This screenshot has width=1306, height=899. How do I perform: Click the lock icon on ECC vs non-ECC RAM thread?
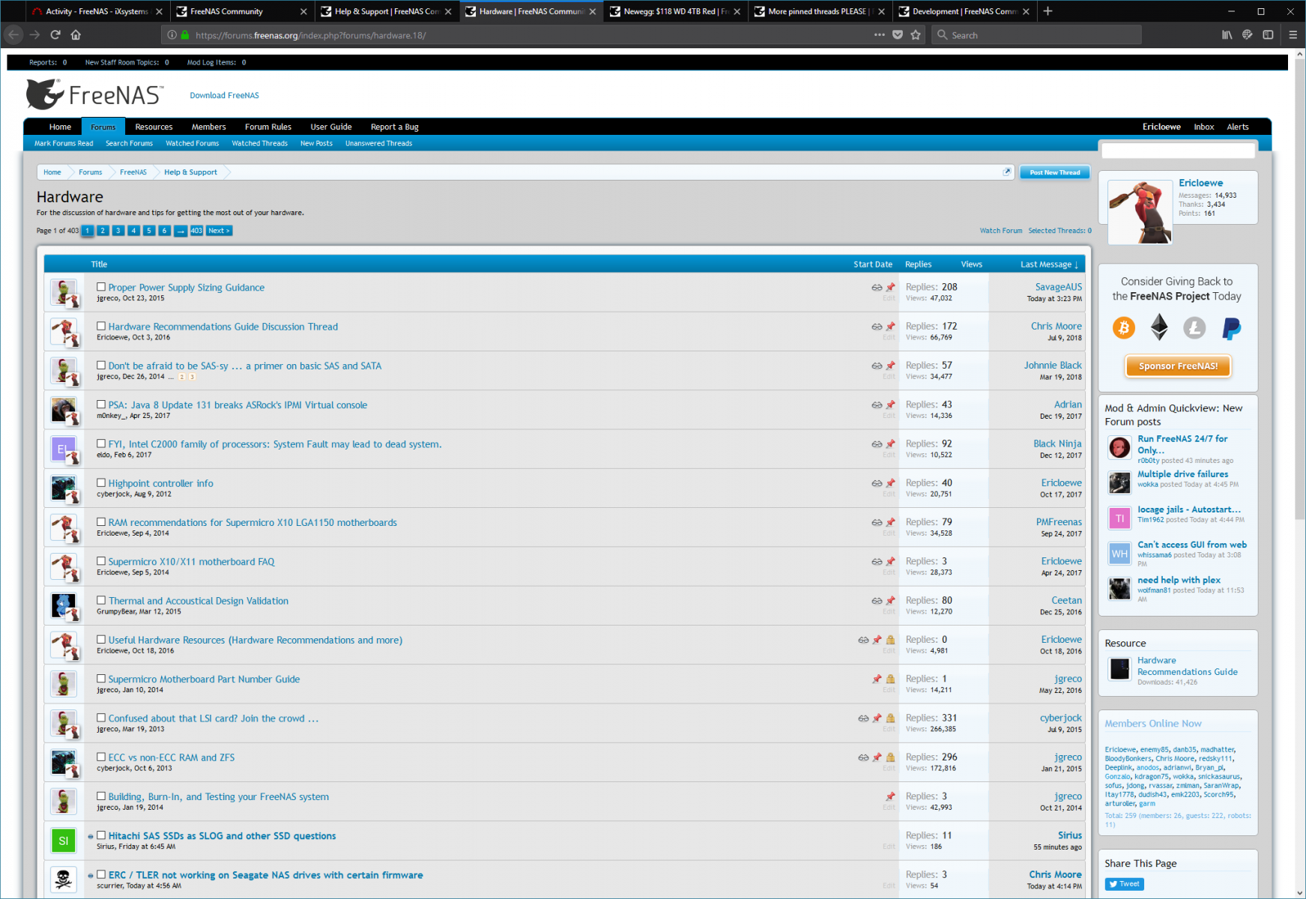pyautogui.click(x=890, y=757)
